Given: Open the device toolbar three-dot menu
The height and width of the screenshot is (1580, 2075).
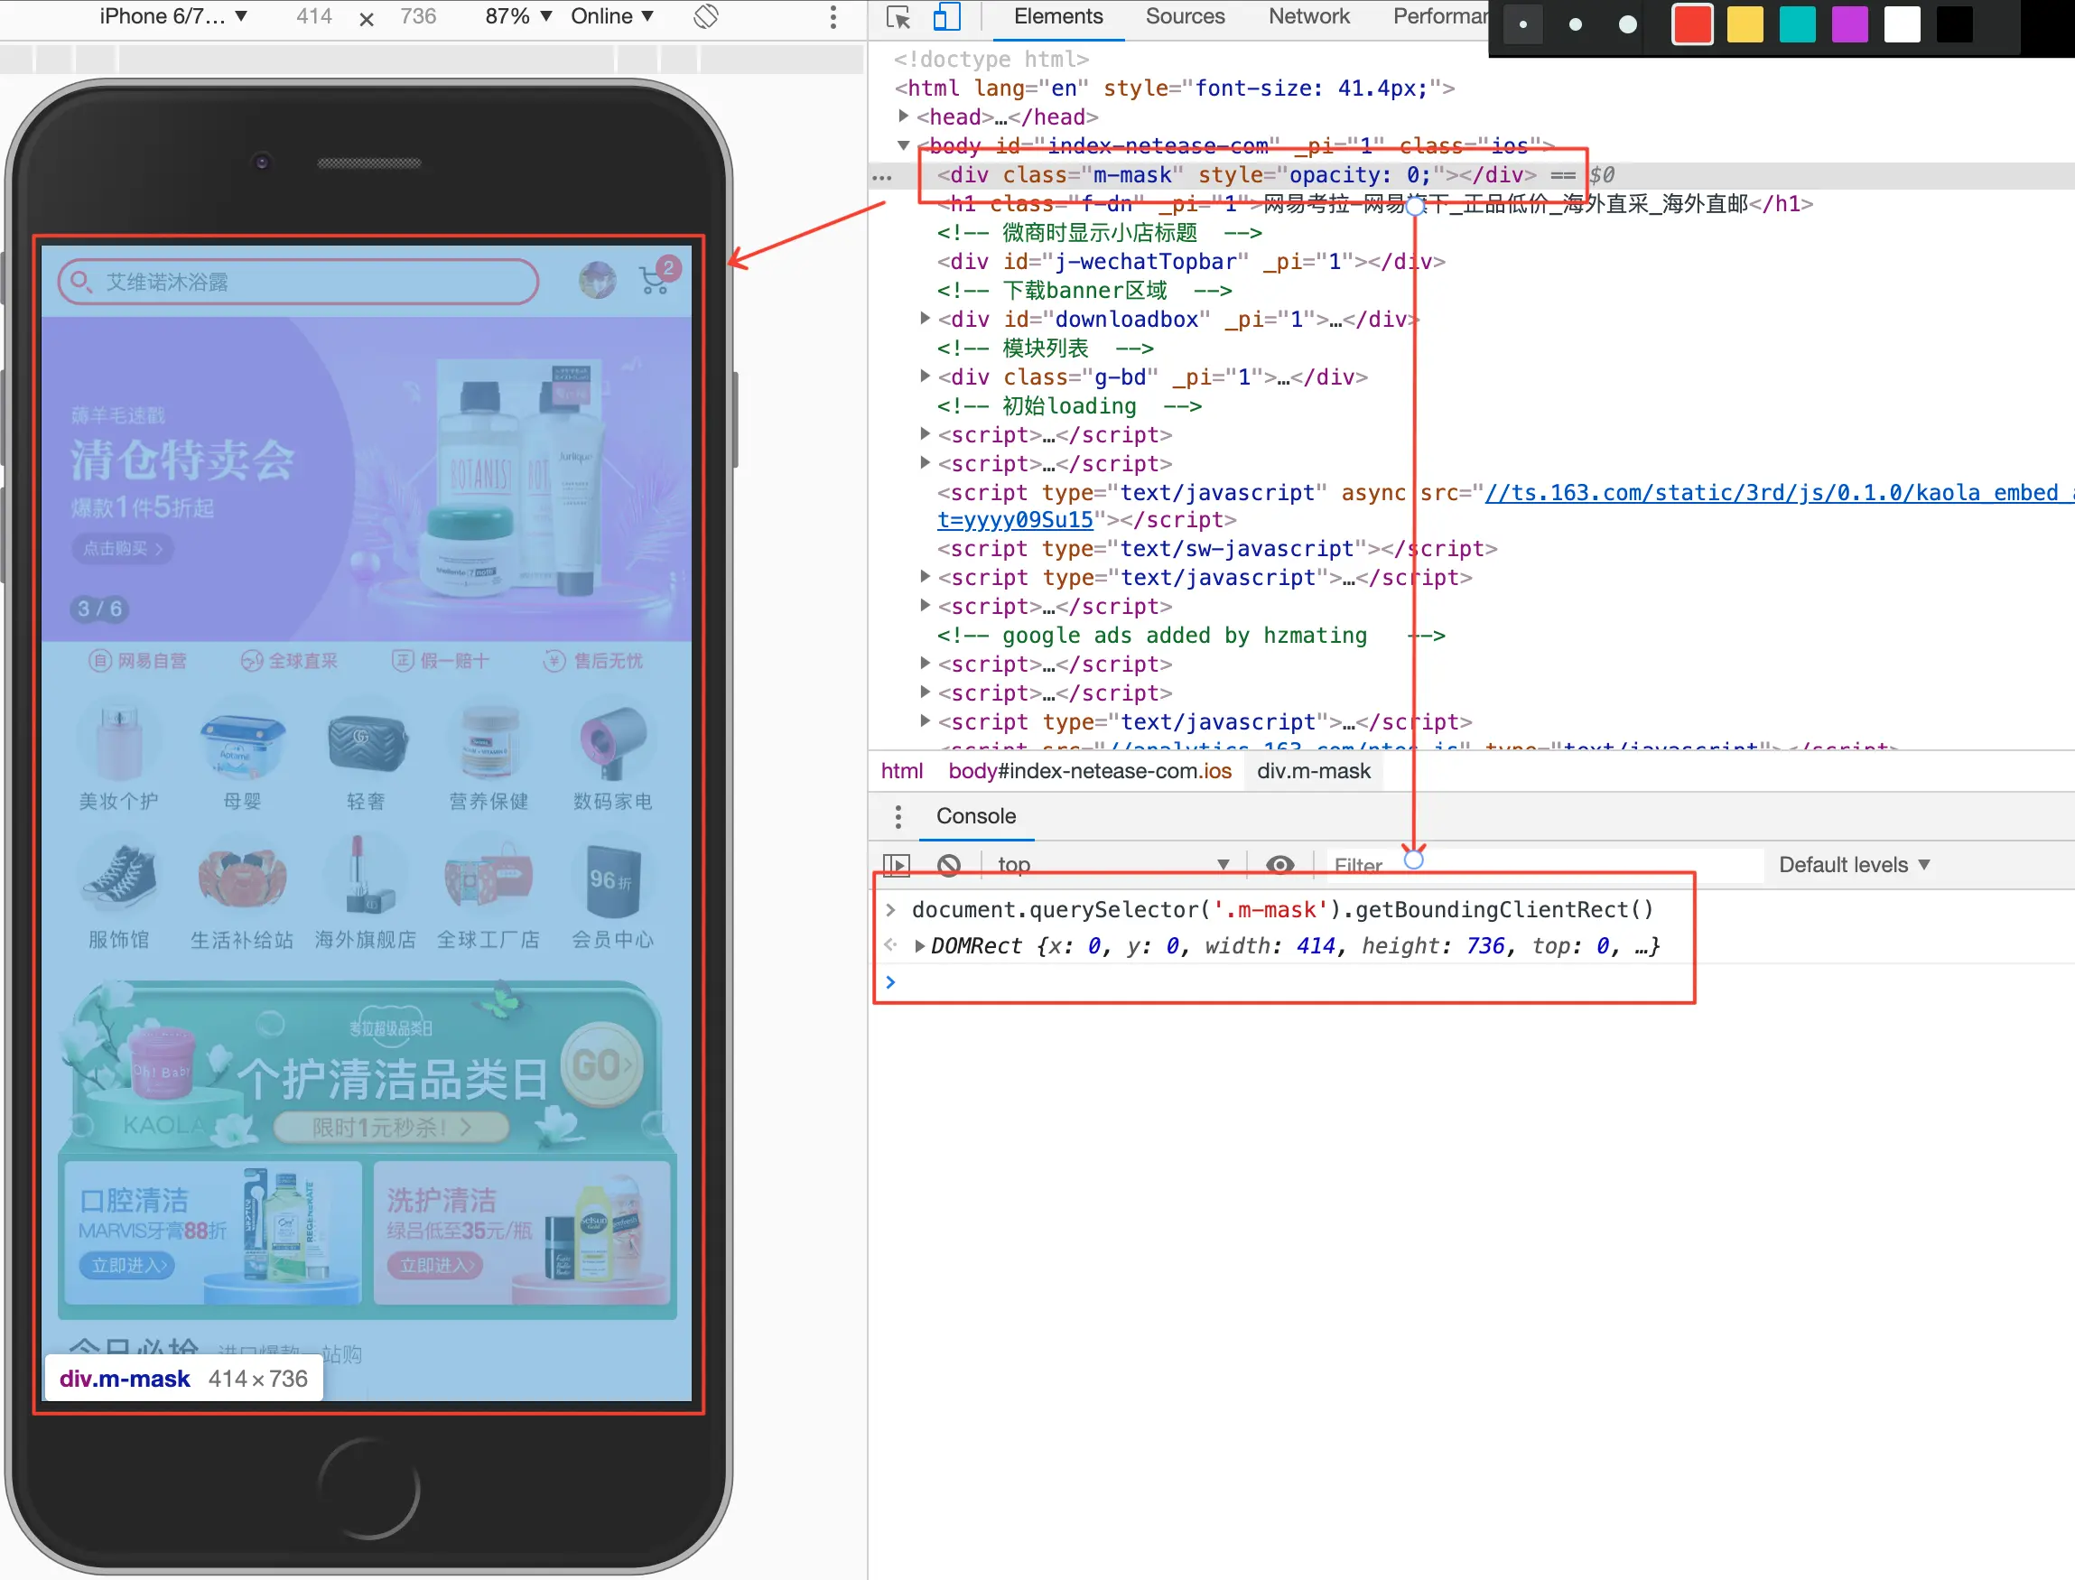Looking at the screenshot, I should pos(833,17).
